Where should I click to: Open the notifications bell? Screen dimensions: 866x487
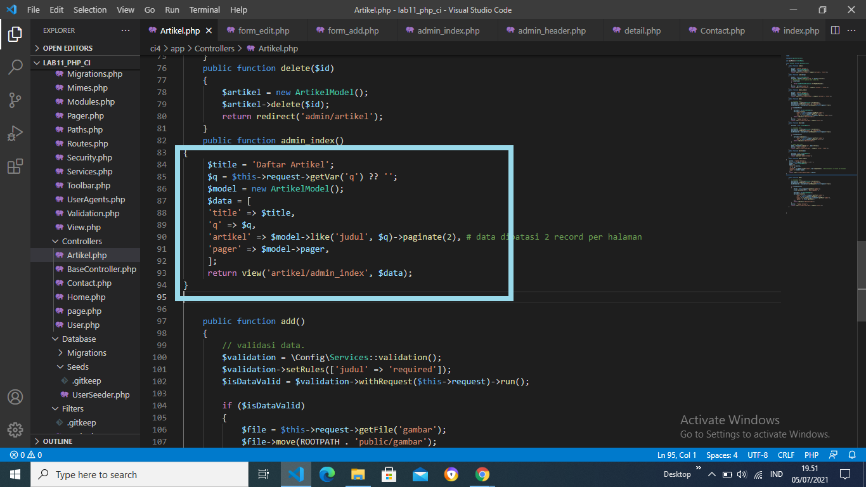(x=853, y=455)
